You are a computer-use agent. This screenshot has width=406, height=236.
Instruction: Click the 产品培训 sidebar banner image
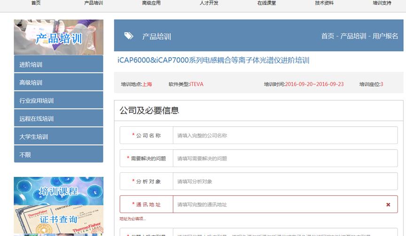[x=59, y=37]
